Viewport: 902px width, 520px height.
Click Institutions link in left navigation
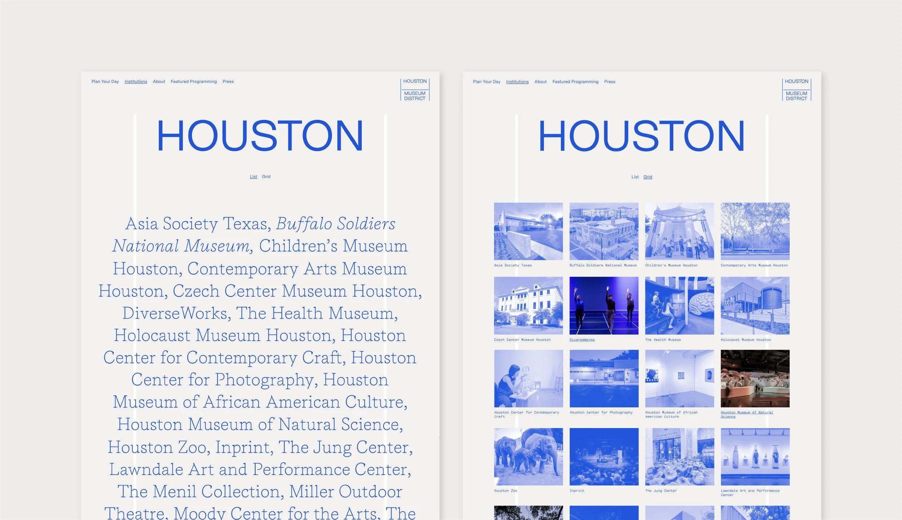(136, 81)
